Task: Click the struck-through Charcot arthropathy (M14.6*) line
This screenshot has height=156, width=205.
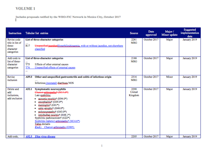Action: click(x=52, y=92)
